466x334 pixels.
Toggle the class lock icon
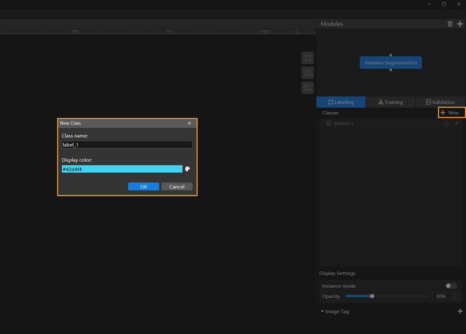[x=447, y=123]
